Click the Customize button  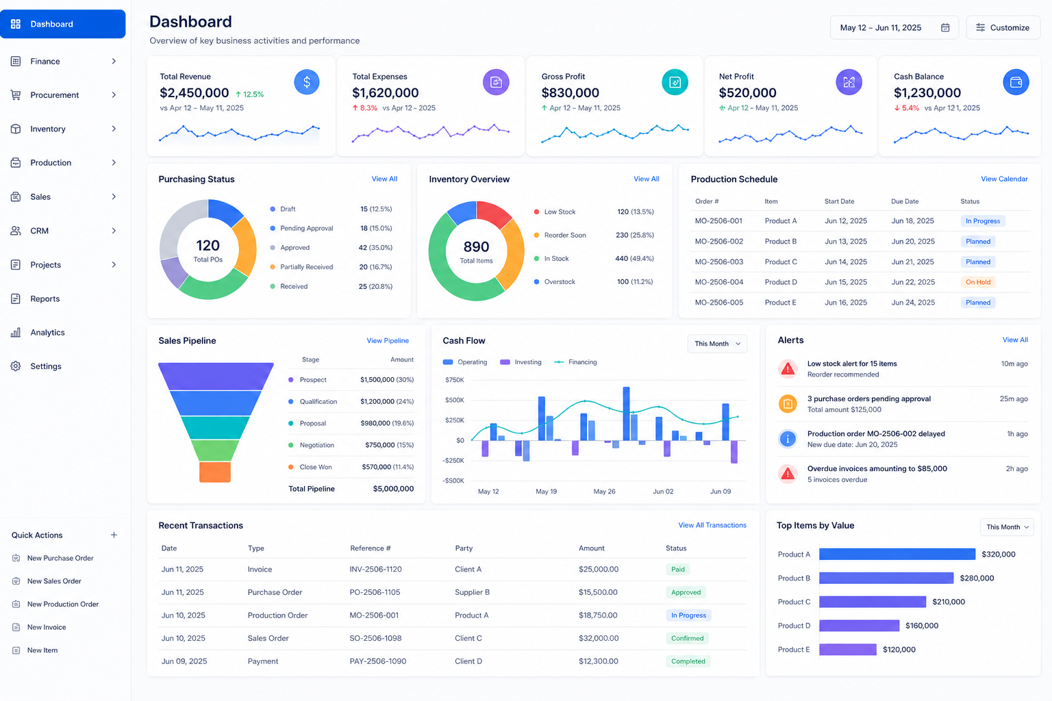coord(1003,28)
